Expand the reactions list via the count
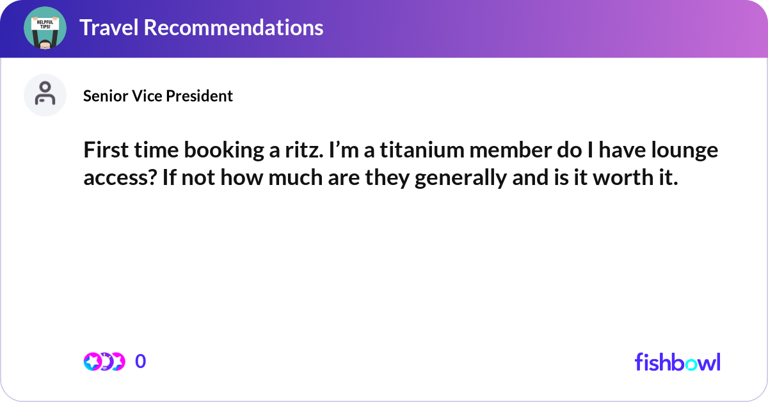 (x=140, y=361)
